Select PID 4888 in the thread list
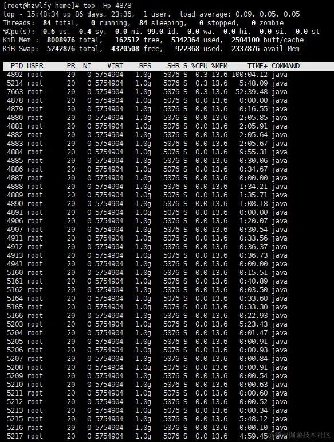 coord(15,187)
